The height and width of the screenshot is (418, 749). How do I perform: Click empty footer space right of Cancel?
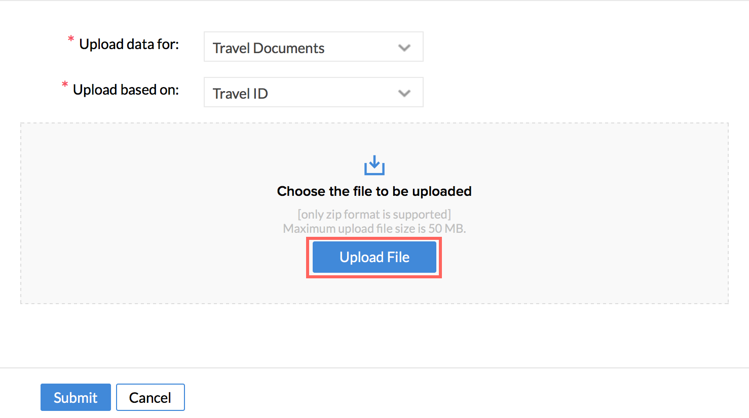click(456, 397)
